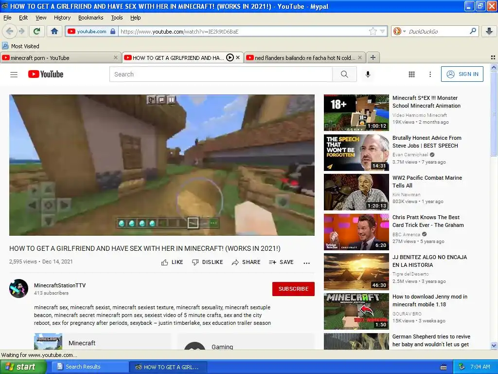Open German Shepherd tries to revive video
Screen dimensions: 498x374
click(431, 340)
